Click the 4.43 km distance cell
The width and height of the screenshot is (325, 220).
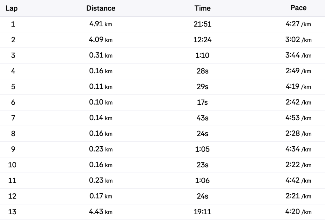tap(101, 212)
